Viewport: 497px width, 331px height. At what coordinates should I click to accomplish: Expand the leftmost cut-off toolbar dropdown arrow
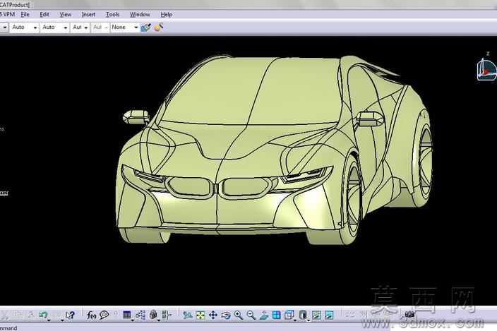coord(4,28)
